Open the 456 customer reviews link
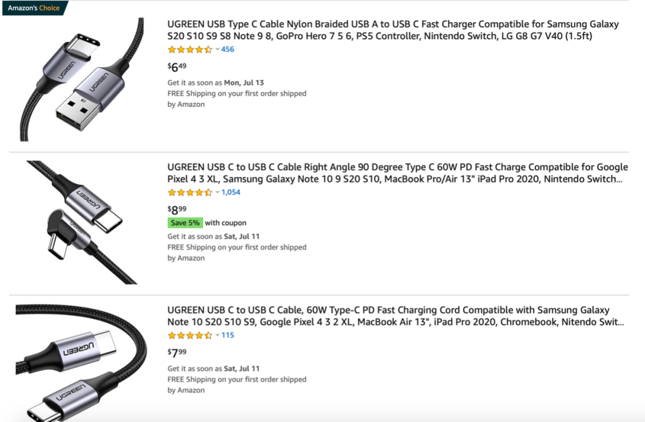The width and height of the screenshot is (645, 422). [228, 50]
